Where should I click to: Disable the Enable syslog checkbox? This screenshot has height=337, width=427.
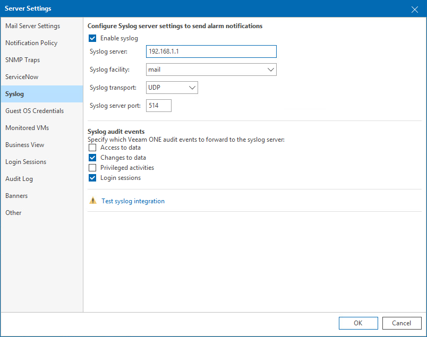(x=92, y=38)
